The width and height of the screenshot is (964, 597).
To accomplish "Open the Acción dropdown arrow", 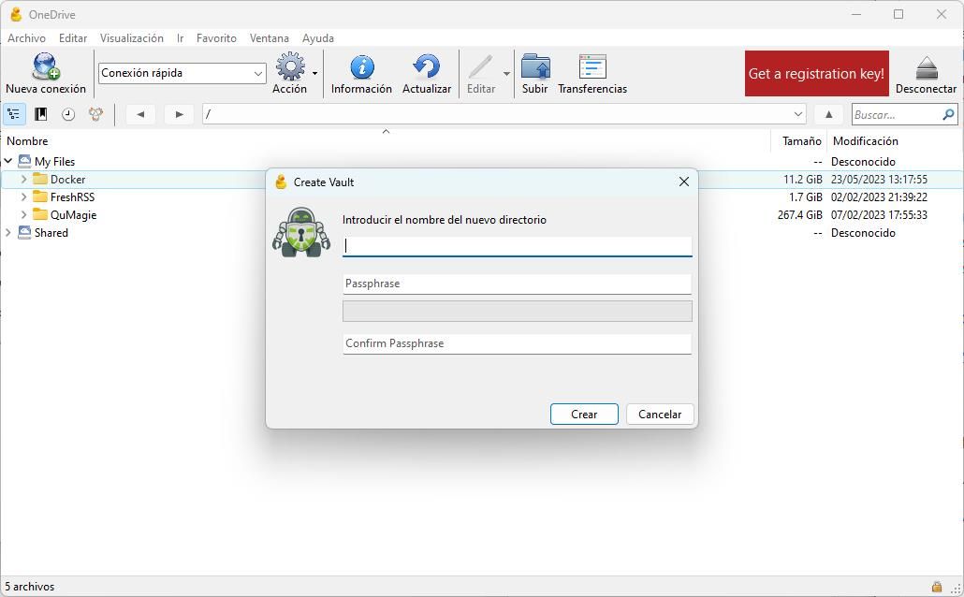I will (x=314, y=73).
